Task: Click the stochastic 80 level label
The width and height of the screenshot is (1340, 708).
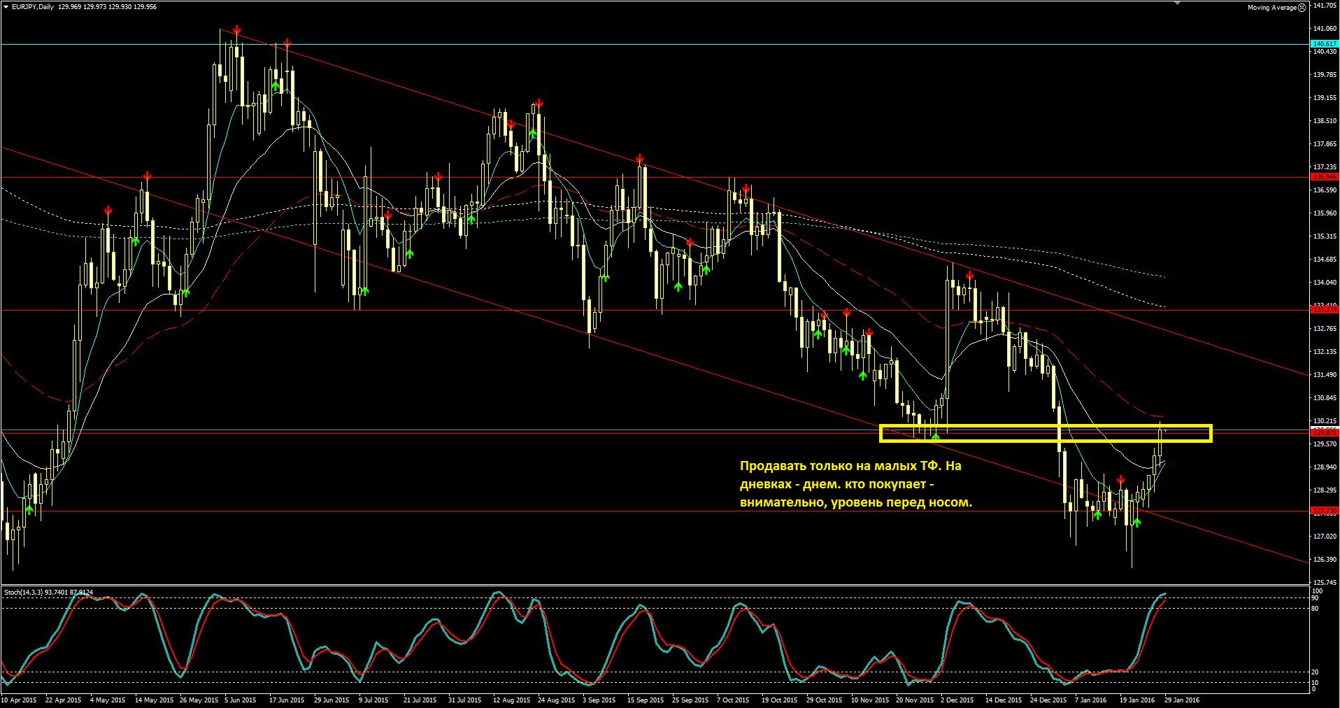Action: (1315, 609)
